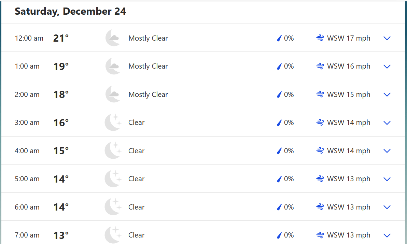Click the clear moon icon for 3:00 am
This screenshot has height=244, width=407.
coord(113,123)
